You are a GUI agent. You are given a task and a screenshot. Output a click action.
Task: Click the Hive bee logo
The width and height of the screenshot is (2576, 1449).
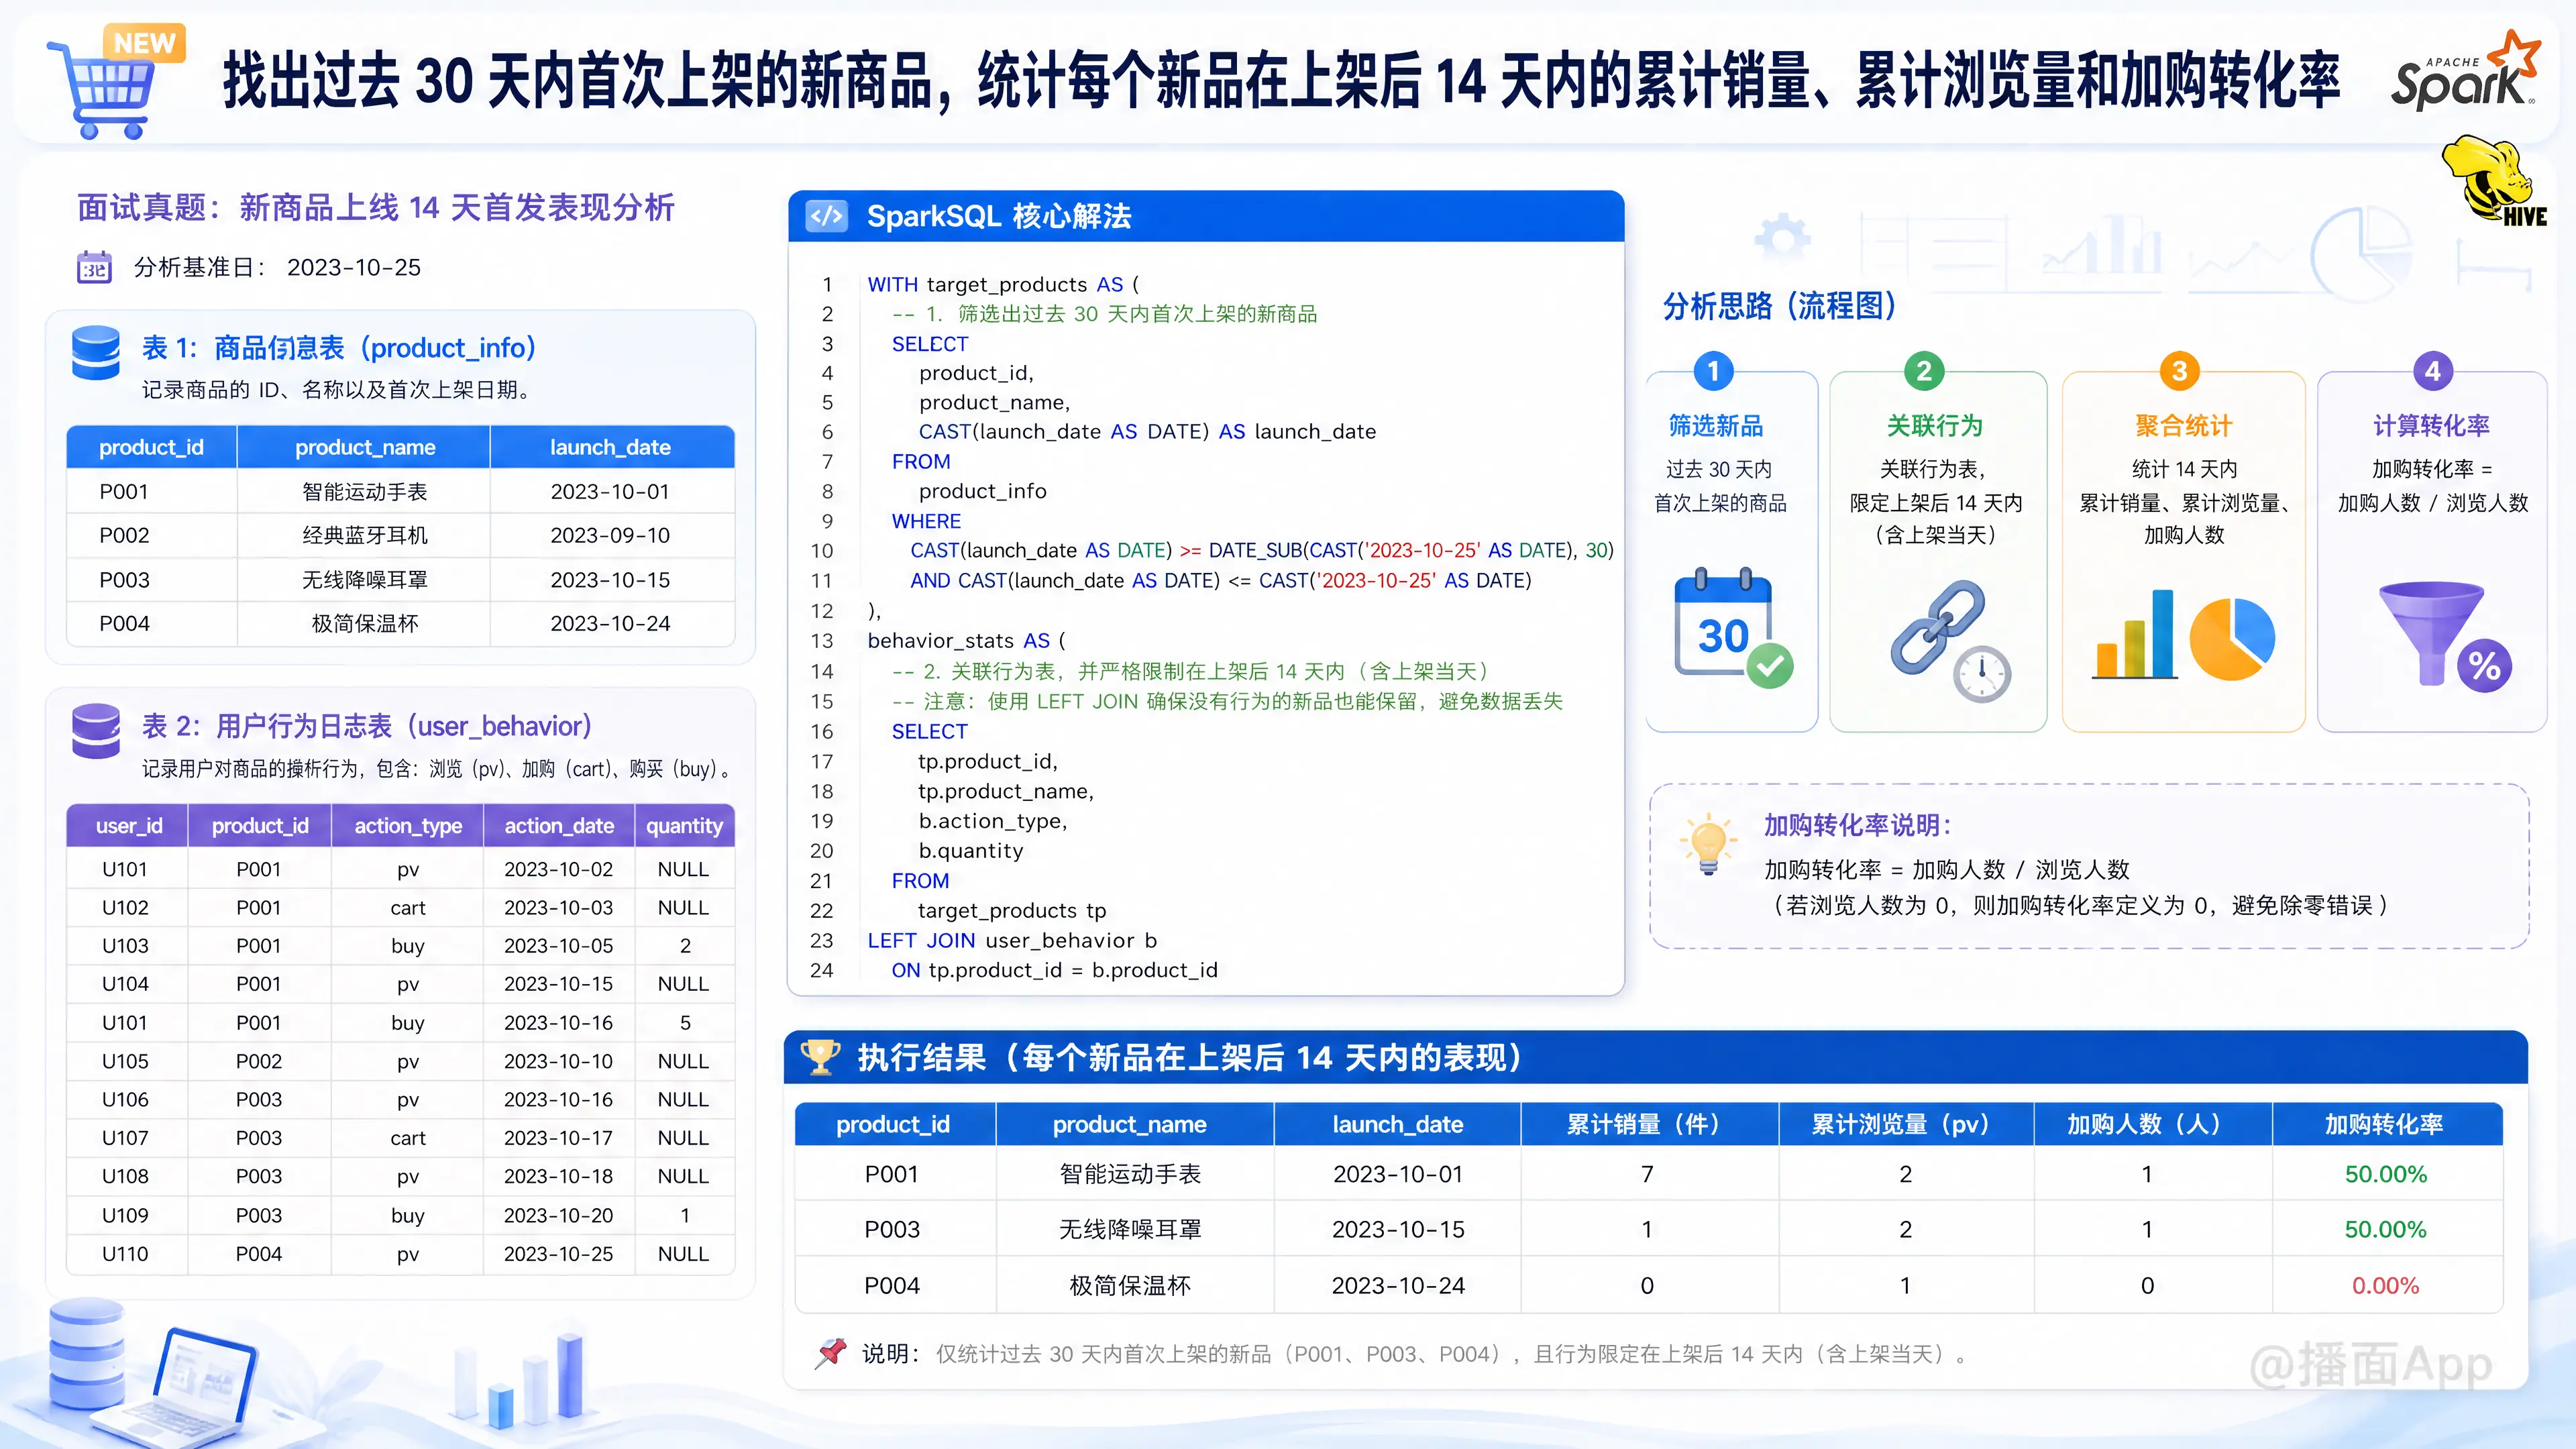[x=2493, y=181]
